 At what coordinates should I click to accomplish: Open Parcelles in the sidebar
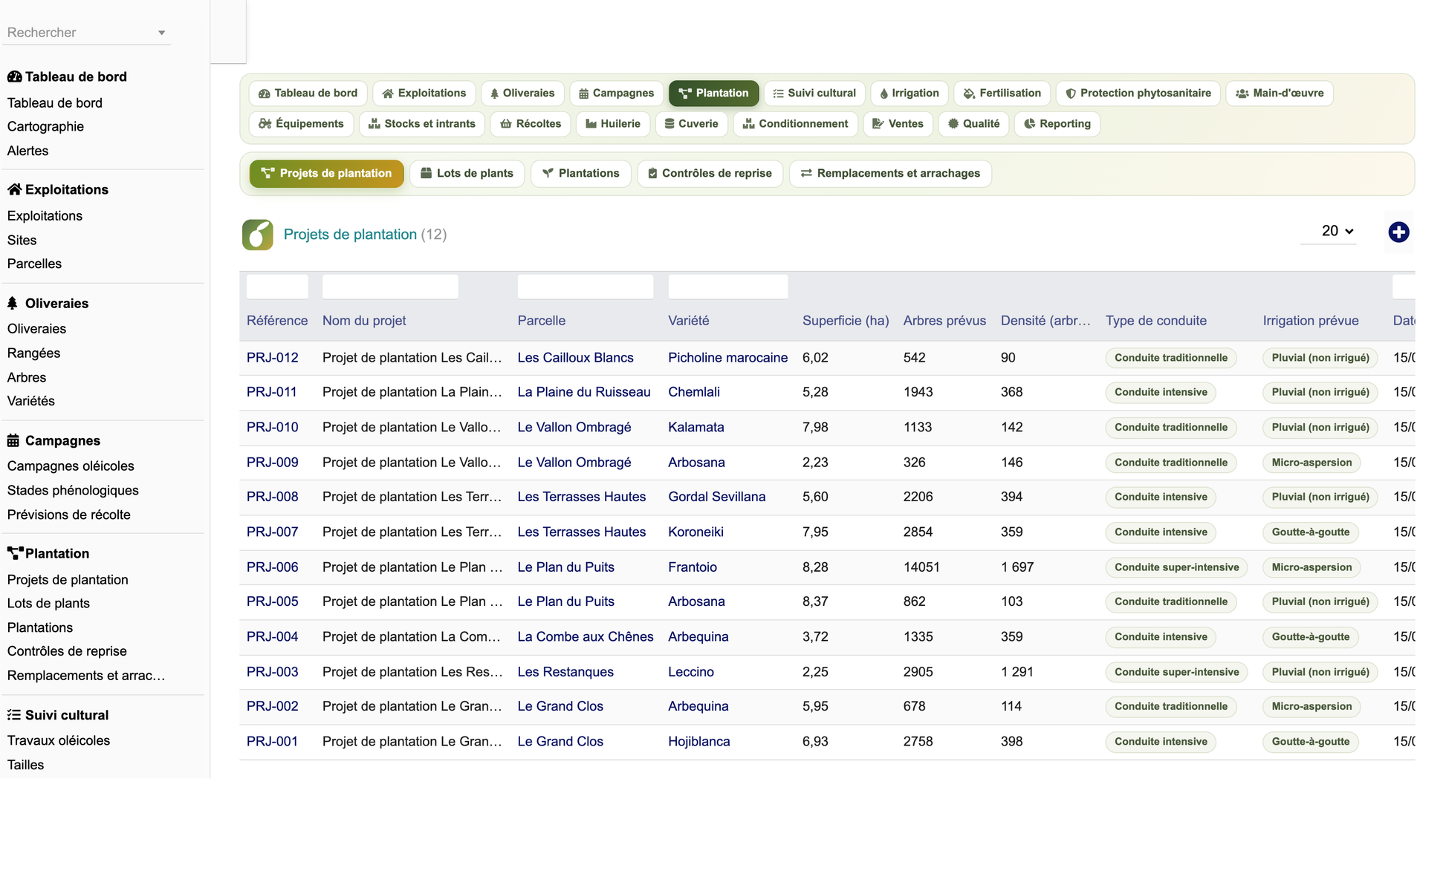[x=34, y=264]
